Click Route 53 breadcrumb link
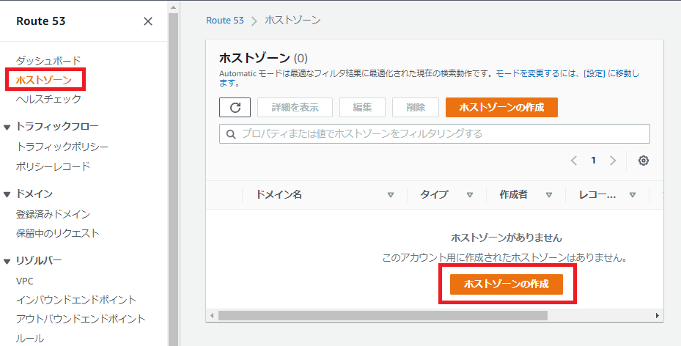 (224, 21)
